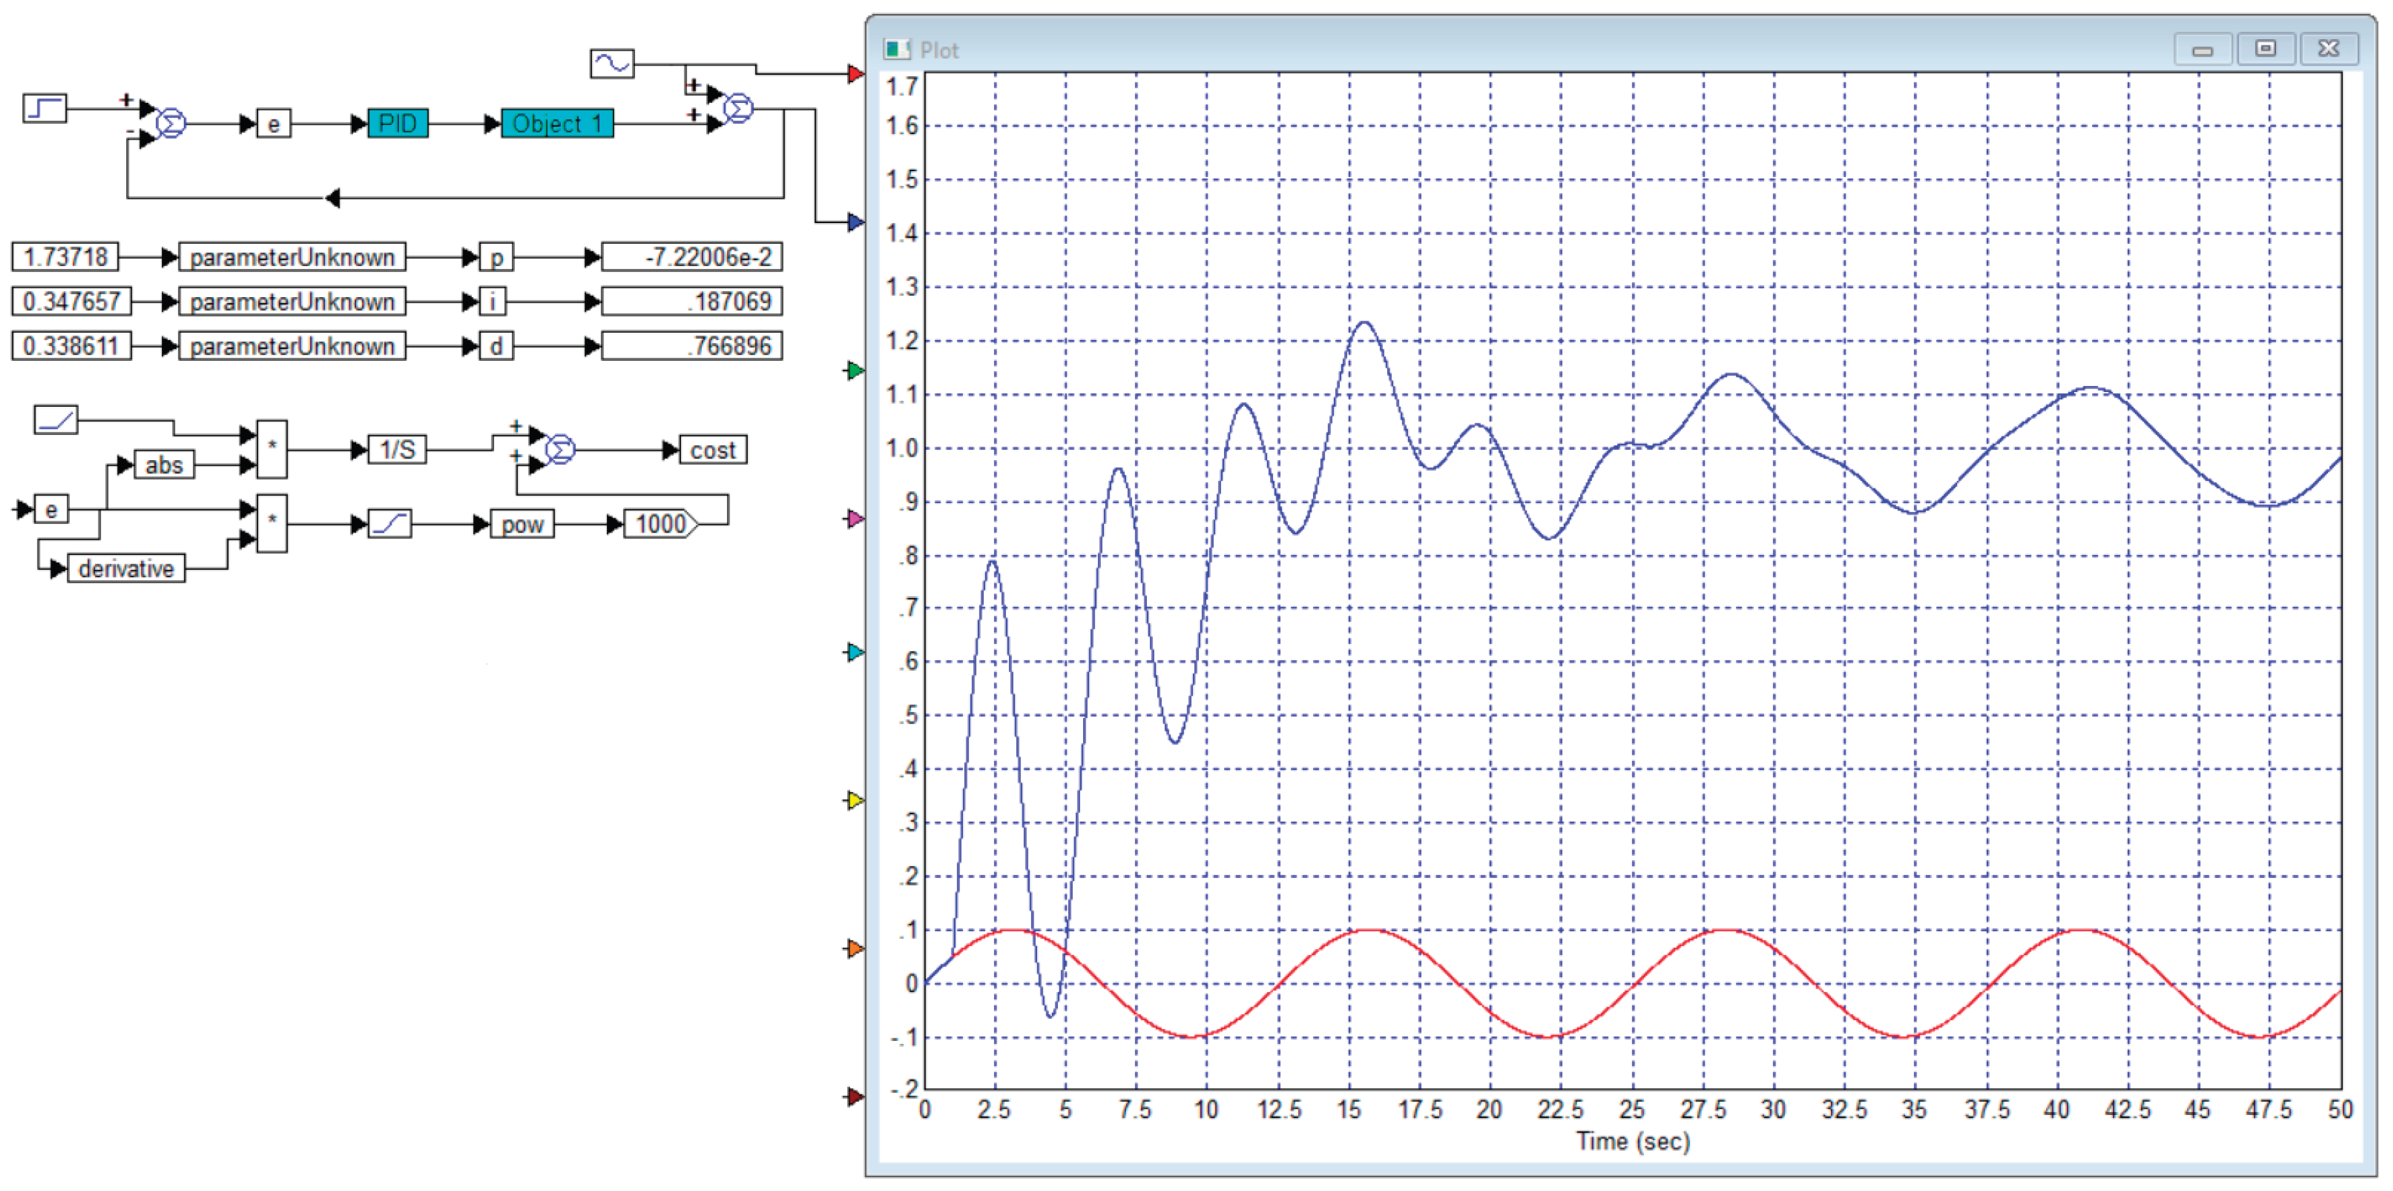Click the 50 x-axis tick label
This screenshot has width=2393, height=1191.
pyautogui.click(x=2340, y=1110)
